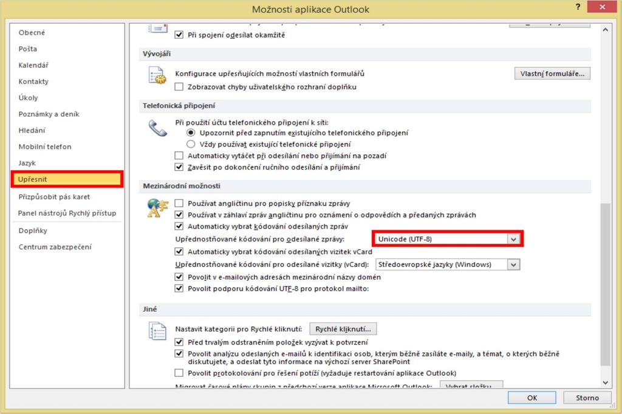Enable 'Zobrazovat chyby uživatelského rozhraní doplňku'

coord(179,87)
